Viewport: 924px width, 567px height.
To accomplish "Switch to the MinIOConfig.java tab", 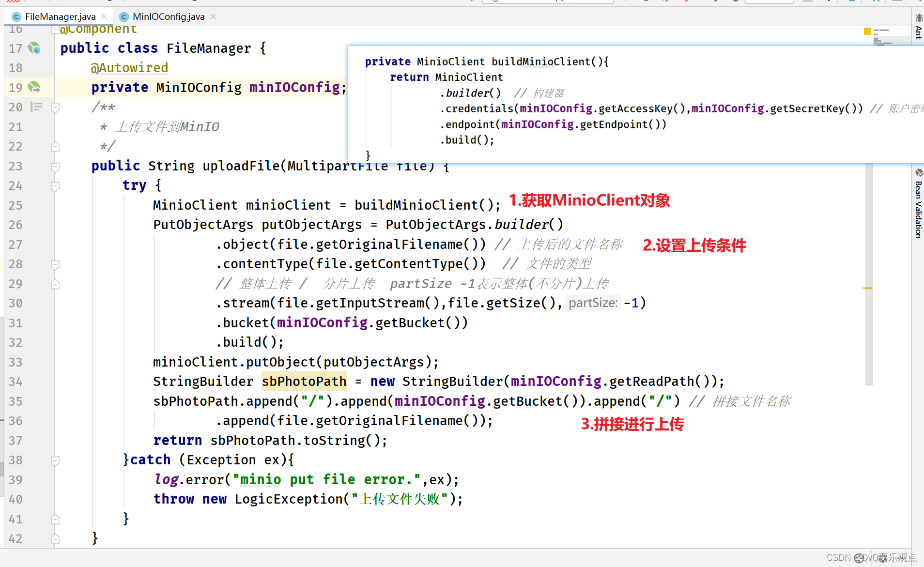I will click(x=168, y=16).
